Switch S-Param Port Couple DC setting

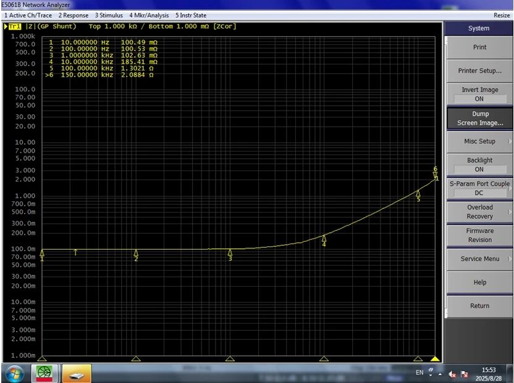tap(479, 188)
